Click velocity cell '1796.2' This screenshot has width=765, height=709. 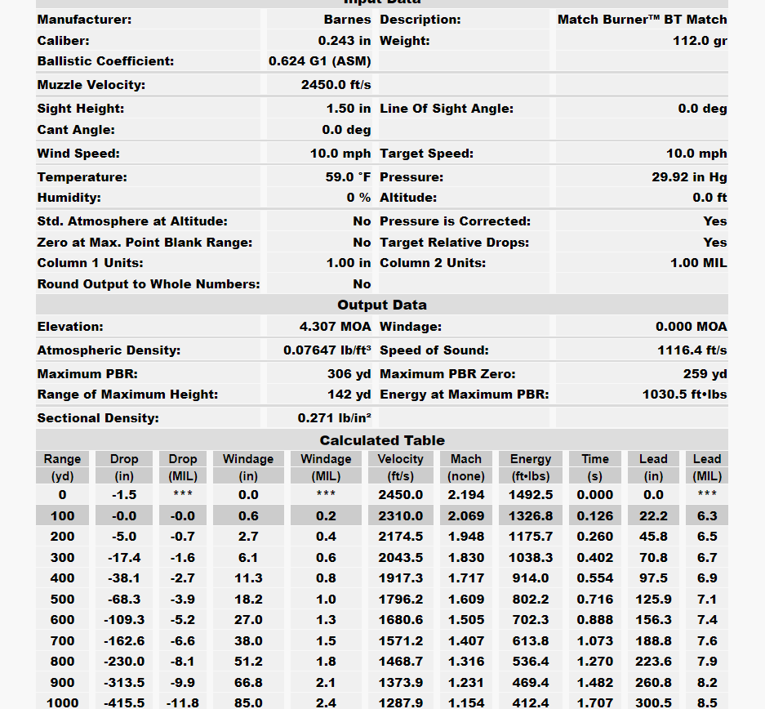401,600
